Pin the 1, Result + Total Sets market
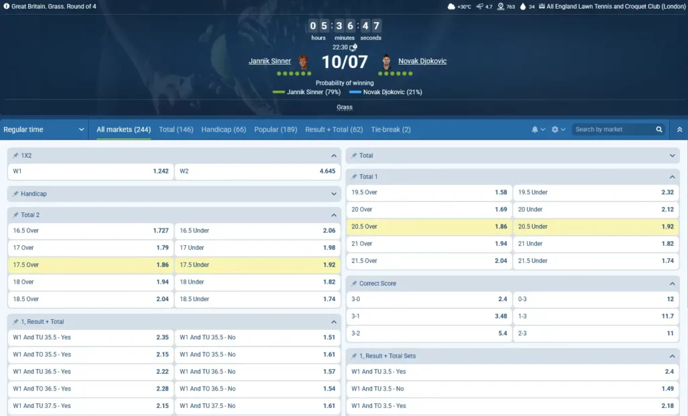The image size is (688, 416). [353, 356]
